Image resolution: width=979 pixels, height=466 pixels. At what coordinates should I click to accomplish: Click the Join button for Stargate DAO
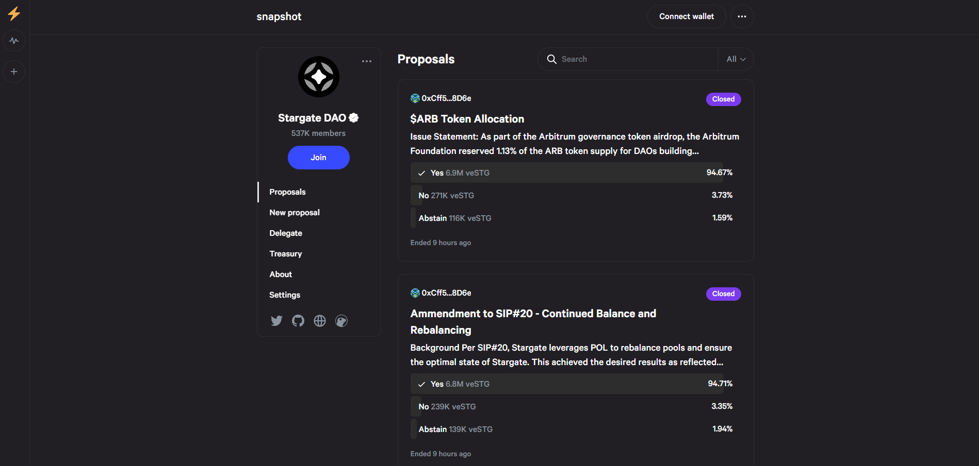318,158
